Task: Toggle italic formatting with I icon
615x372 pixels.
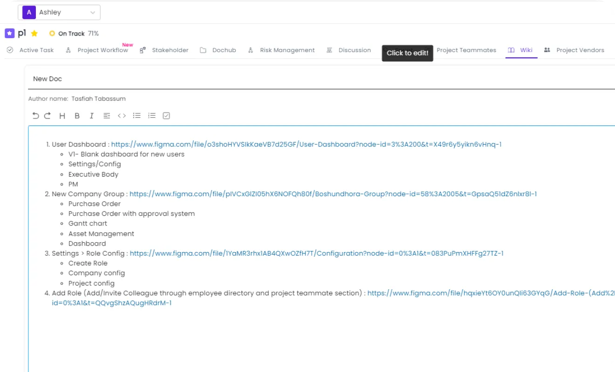Action: pyautogui.click(x=92, y=116)
